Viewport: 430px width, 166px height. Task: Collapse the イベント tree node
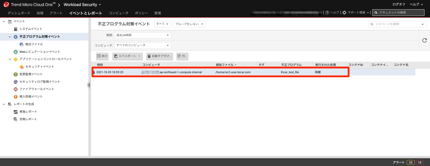click(4, 22)
